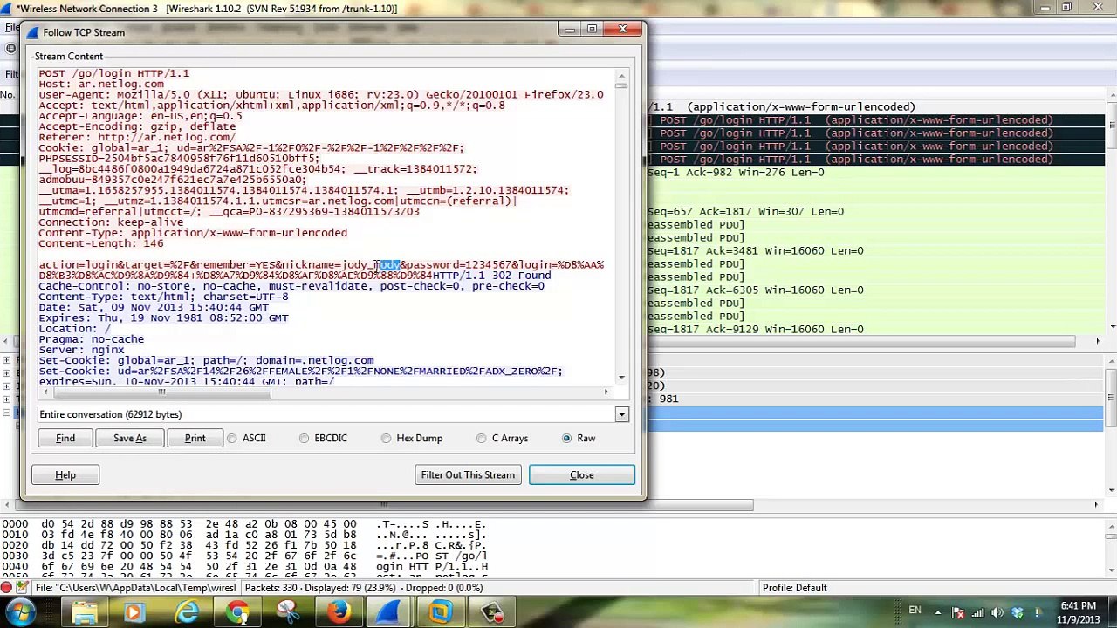Select the Raw radio button
Image resolution: width=1117 pixels, height=628 pixels.
click(x=566, y=439)
